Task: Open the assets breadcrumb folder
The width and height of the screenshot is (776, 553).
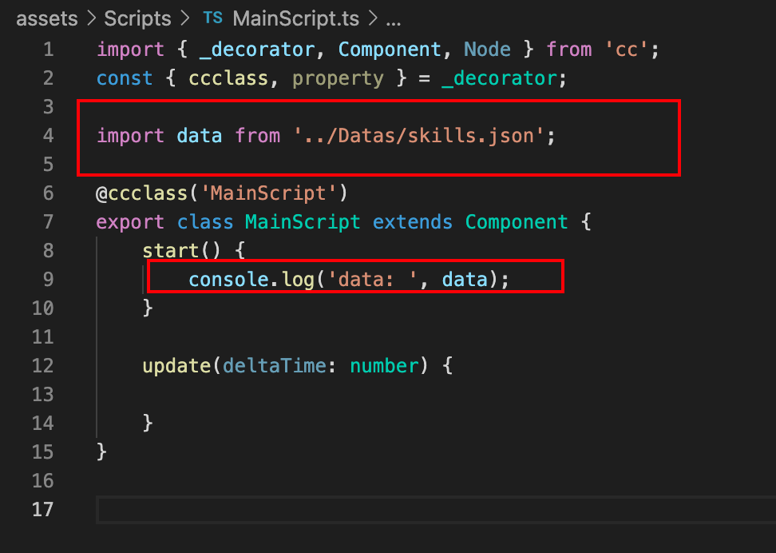Action: 46,18
